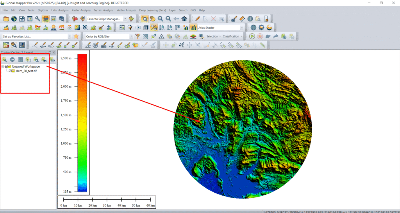Open the Color by RGB/Elev dropdown
Viewport: 400px width, 213px height.
(x=131, y=36)
